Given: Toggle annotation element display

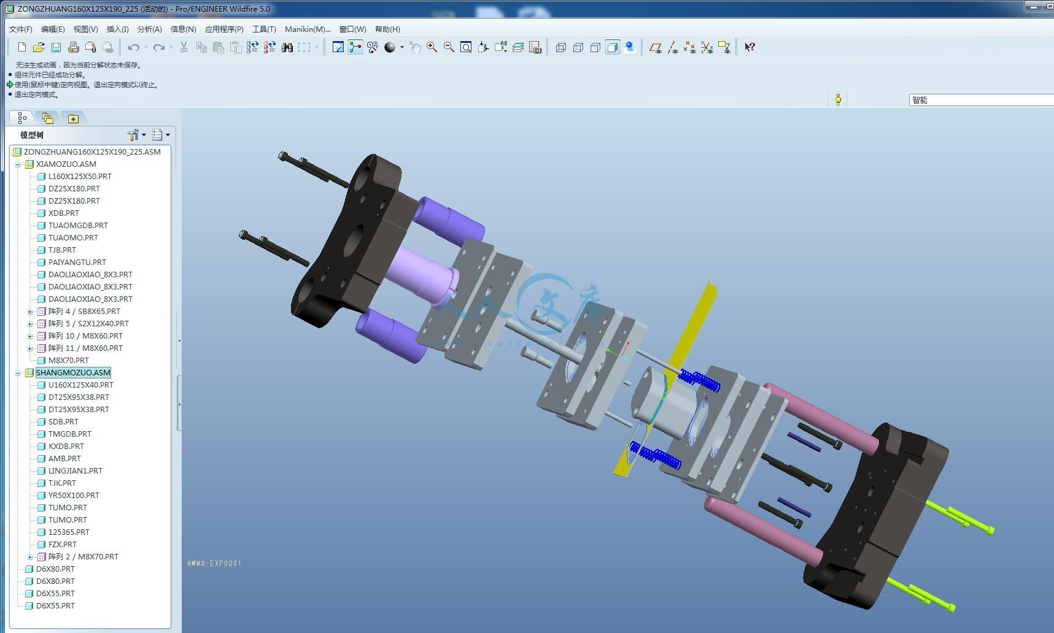Looking at the screenshot, I should (x=724, y=47).
